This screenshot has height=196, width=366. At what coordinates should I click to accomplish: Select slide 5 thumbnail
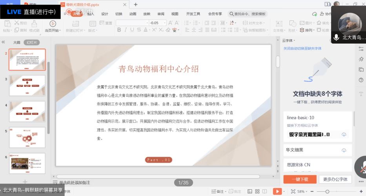click(27, 137)
